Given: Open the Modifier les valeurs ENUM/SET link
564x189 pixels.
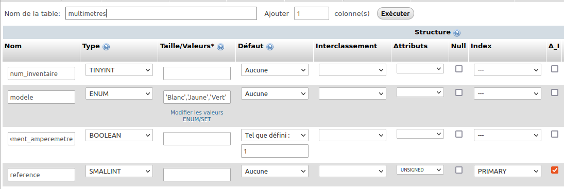Looking at the screenshot, I should coord(197,116).
